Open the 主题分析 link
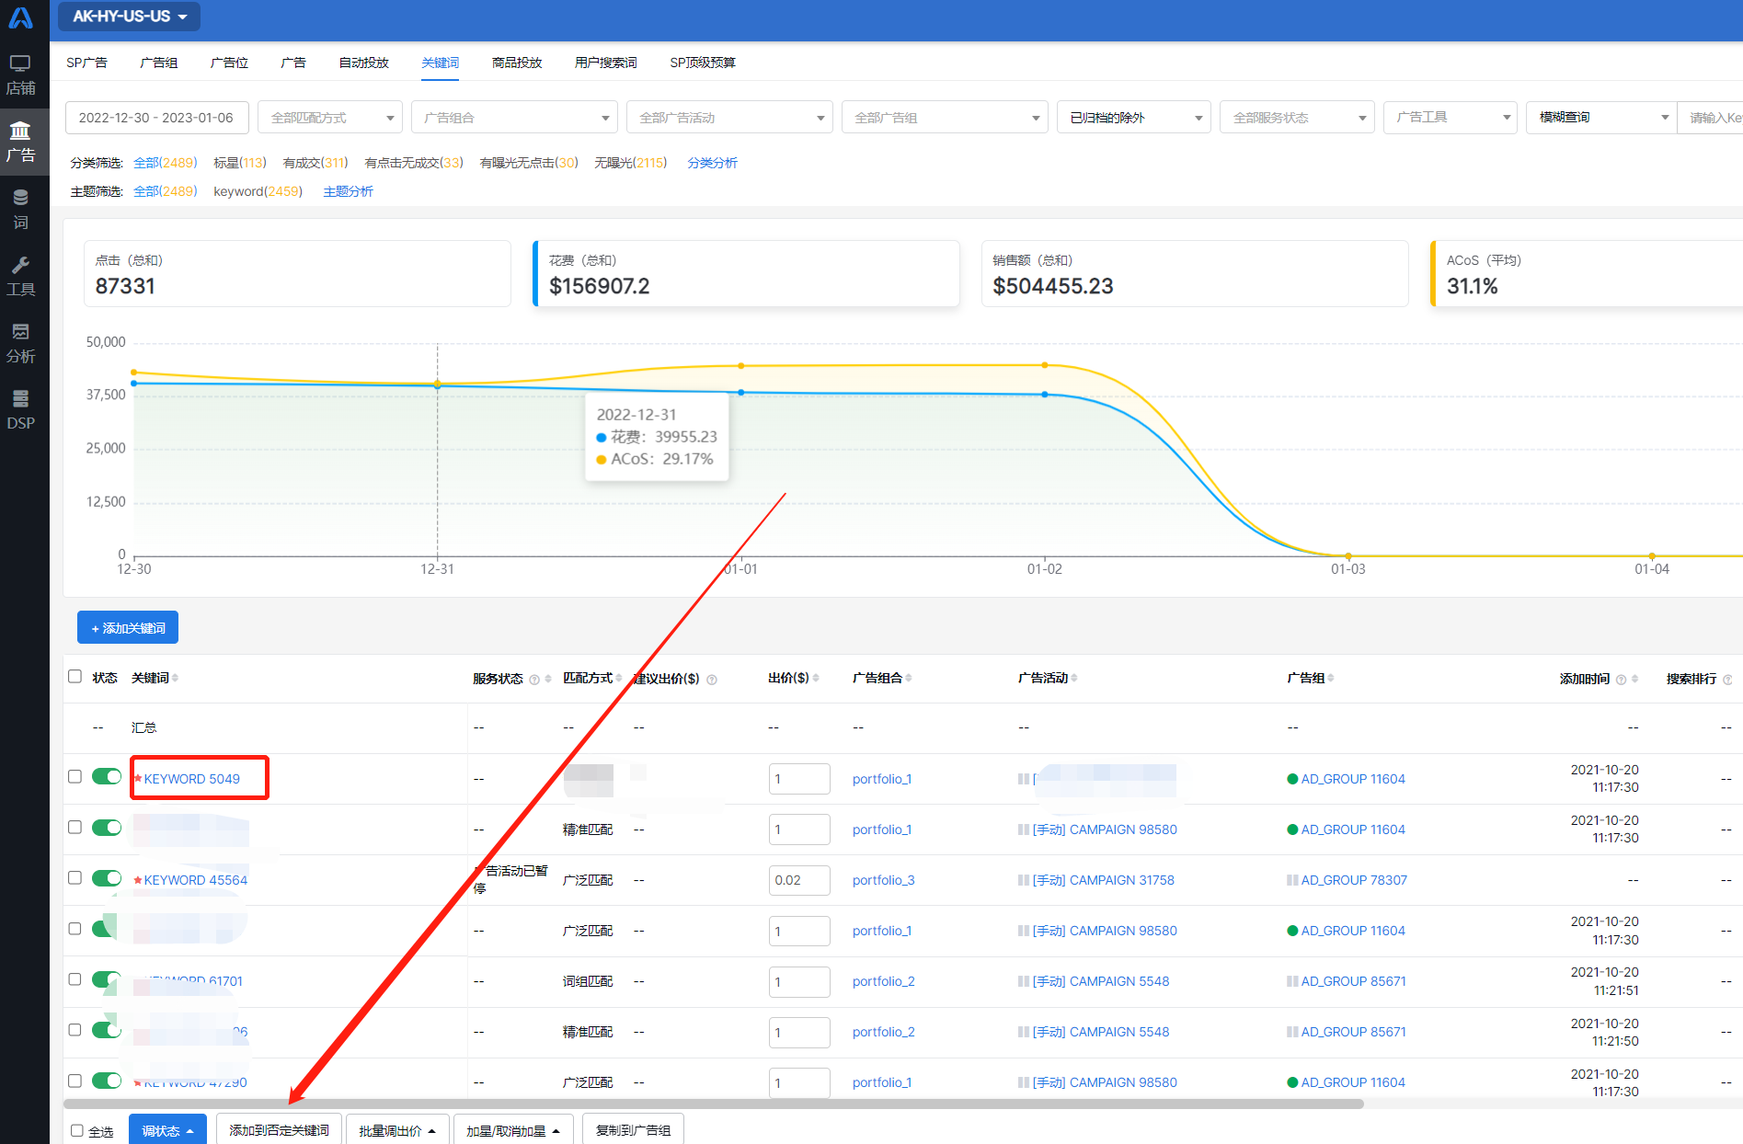The width and height of the screenshot is (1743, 1144). click(349, 191)
